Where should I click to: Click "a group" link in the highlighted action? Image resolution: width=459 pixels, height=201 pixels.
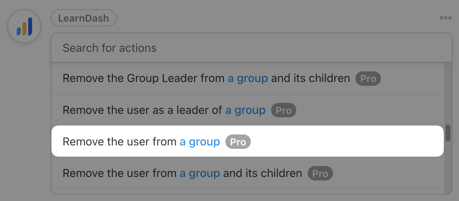point(200,142)
